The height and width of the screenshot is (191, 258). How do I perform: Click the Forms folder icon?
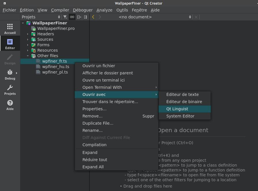point(33,45)
